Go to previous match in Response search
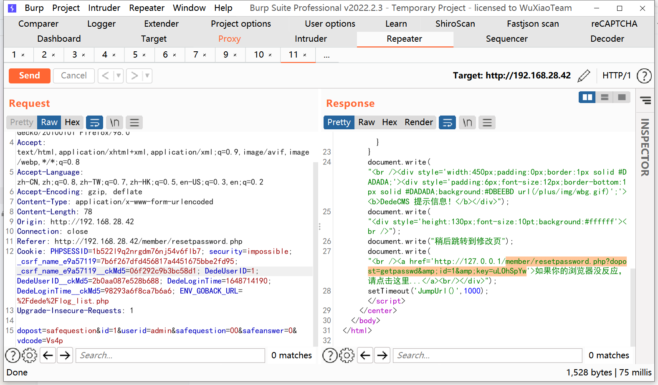 365,355
